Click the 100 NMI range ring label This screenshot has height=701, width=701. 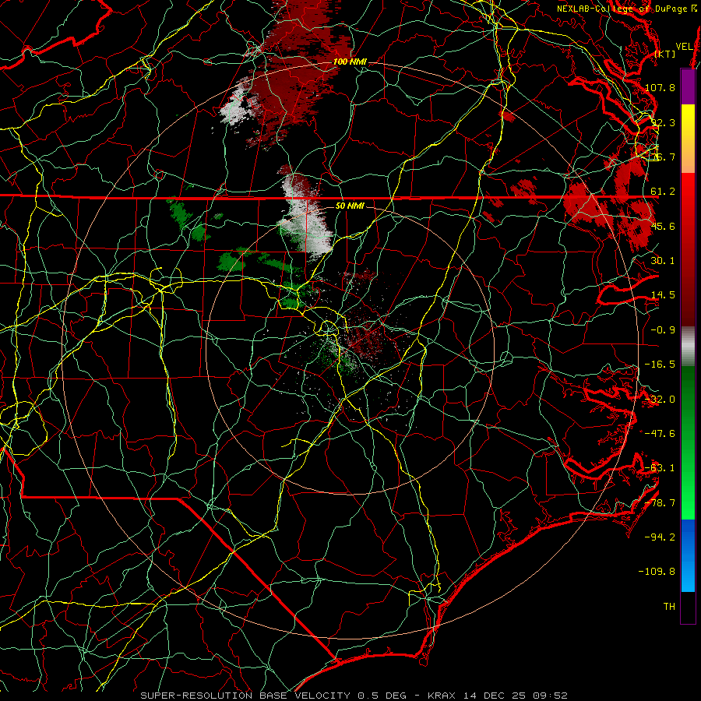[350, 62]
